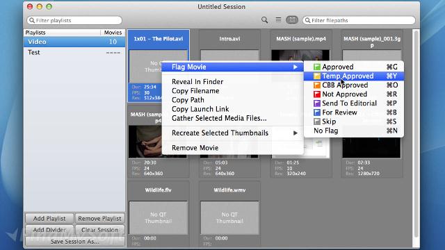
Task: Click the red Not Approved flag icon
Action: click(317, 94)
